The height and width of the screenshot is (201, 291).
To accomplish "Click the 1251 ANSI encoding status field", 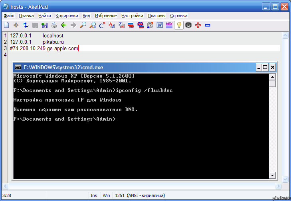I will coord(140,195).
